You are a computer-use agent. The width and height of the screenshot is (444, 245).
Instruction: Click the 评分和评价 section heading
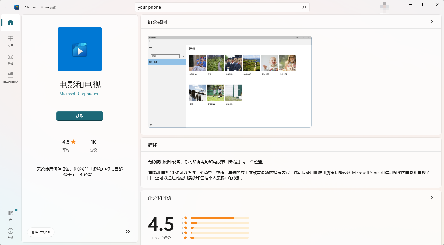(x=160, y=198)
